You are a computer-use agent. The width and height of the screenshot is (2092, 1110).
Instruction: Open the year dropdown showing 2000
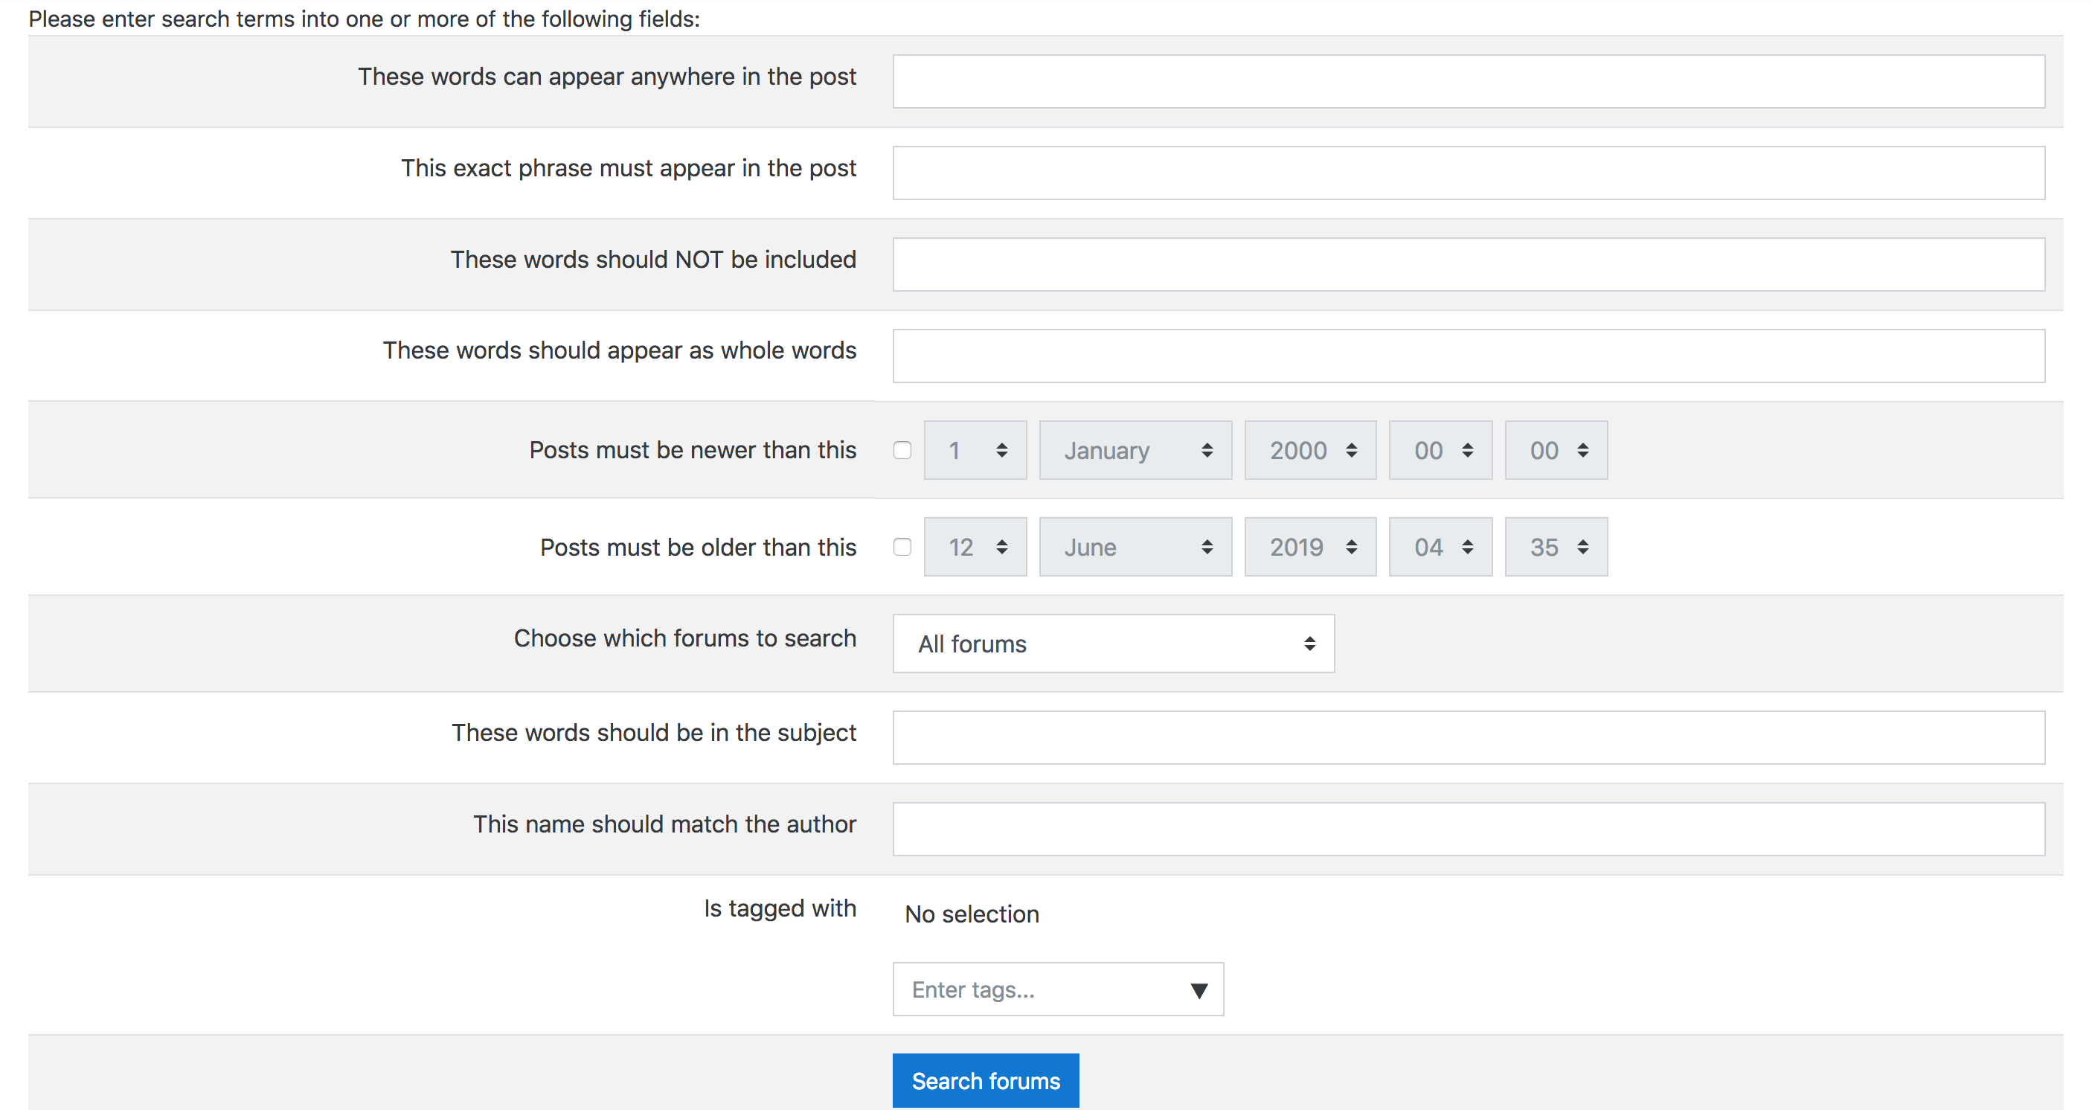[1310, 450]
